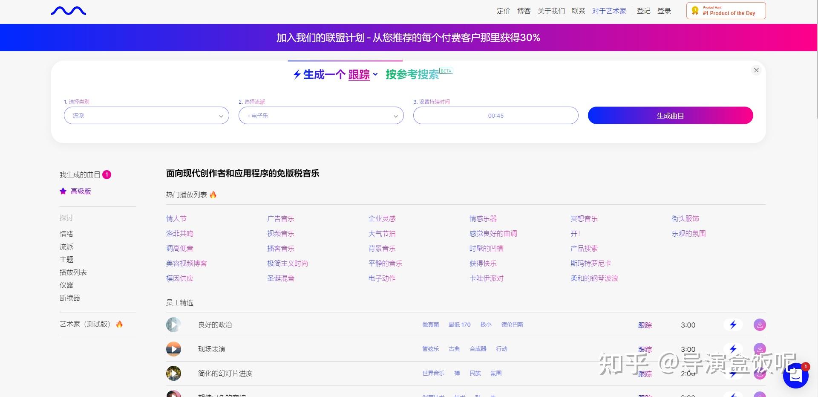The height and width of the screenshot is (397, 818).
Task: Click the download icon for 简化的幻灯片进度
Action: click(759, 373)
